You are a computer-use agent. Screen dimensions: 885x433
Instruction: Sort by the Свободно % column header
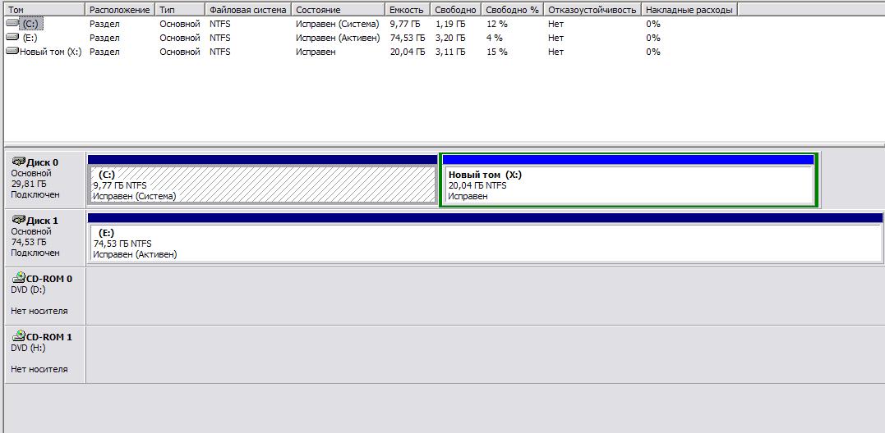513,10
